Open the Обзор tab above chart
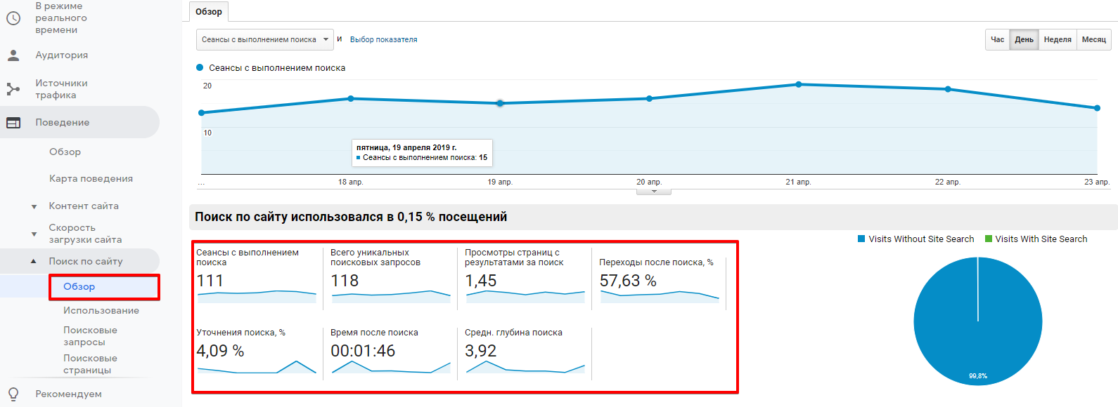Screen dimensions: 1118x407 [209, 12]
